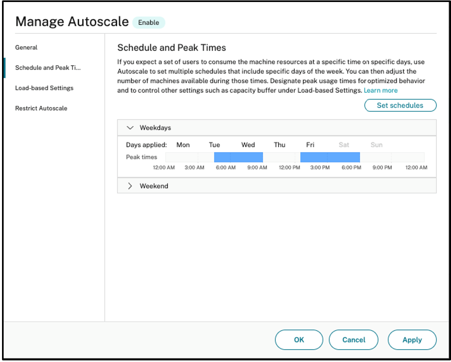Select the Tue day label
Viewport: 451px width, 362px height.
[x=215, y=145]
